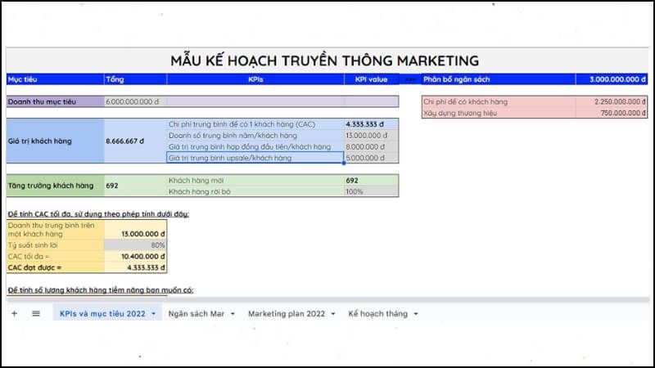Select the title MẪU KẾ HOẠCH TRUYỀN THÔNG MARKETING
Viewport: 655px width, 368px height.
324,61
